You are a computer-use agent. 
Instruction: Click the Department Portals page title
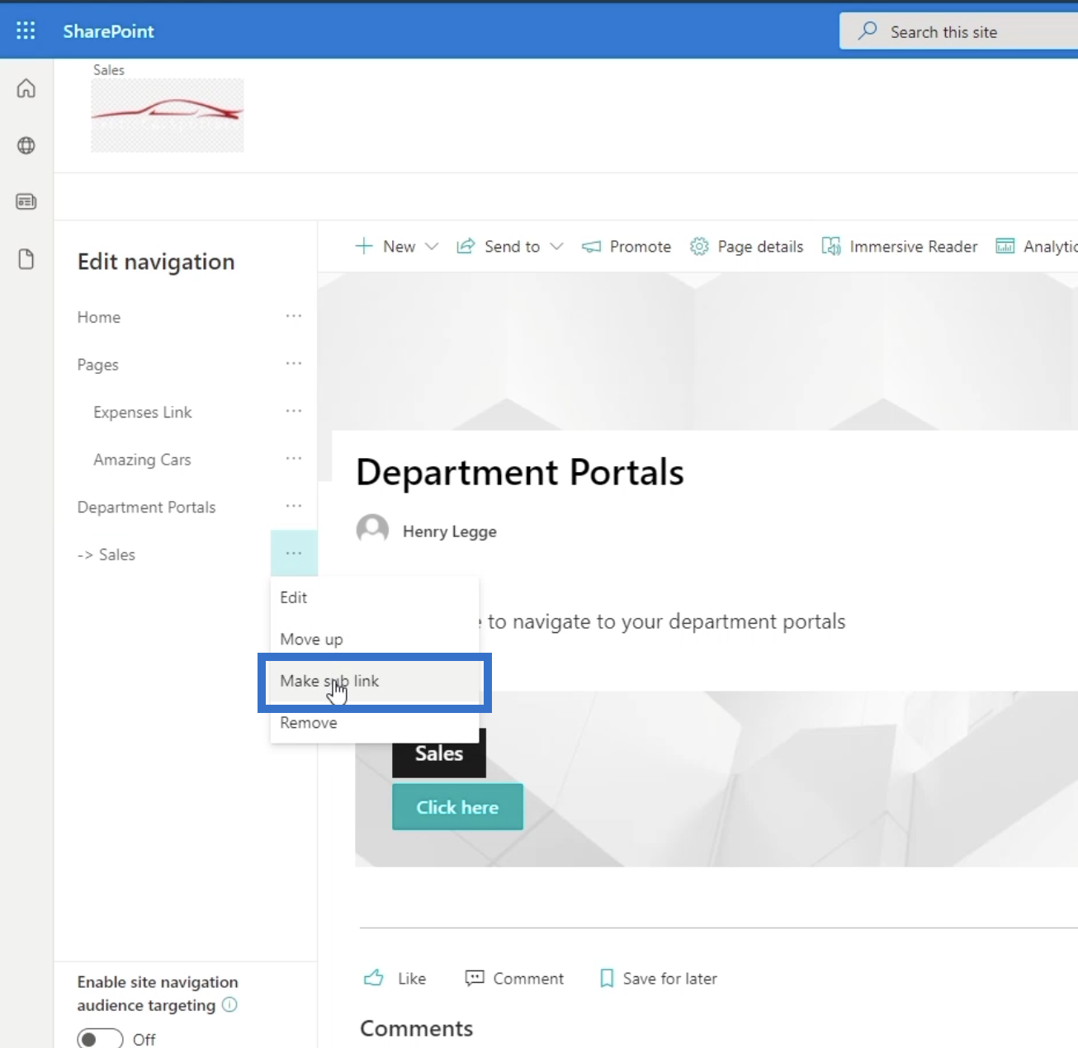(520, 472)
